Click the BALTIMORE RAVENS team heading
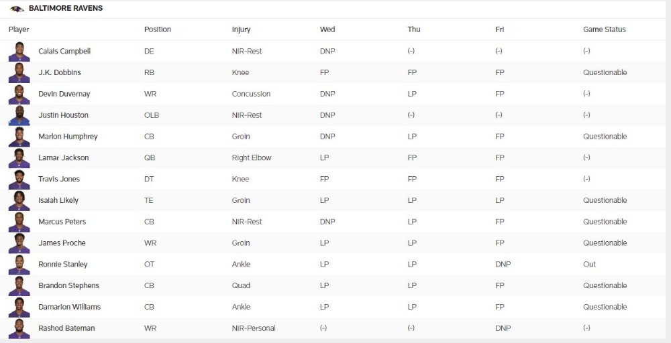The image size is (671, 343). (x=66, y=8)
